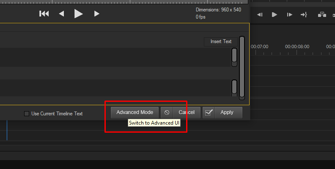Step back one frame in title preview
This screenshot has width=335, height=169.
pos(61,14)
